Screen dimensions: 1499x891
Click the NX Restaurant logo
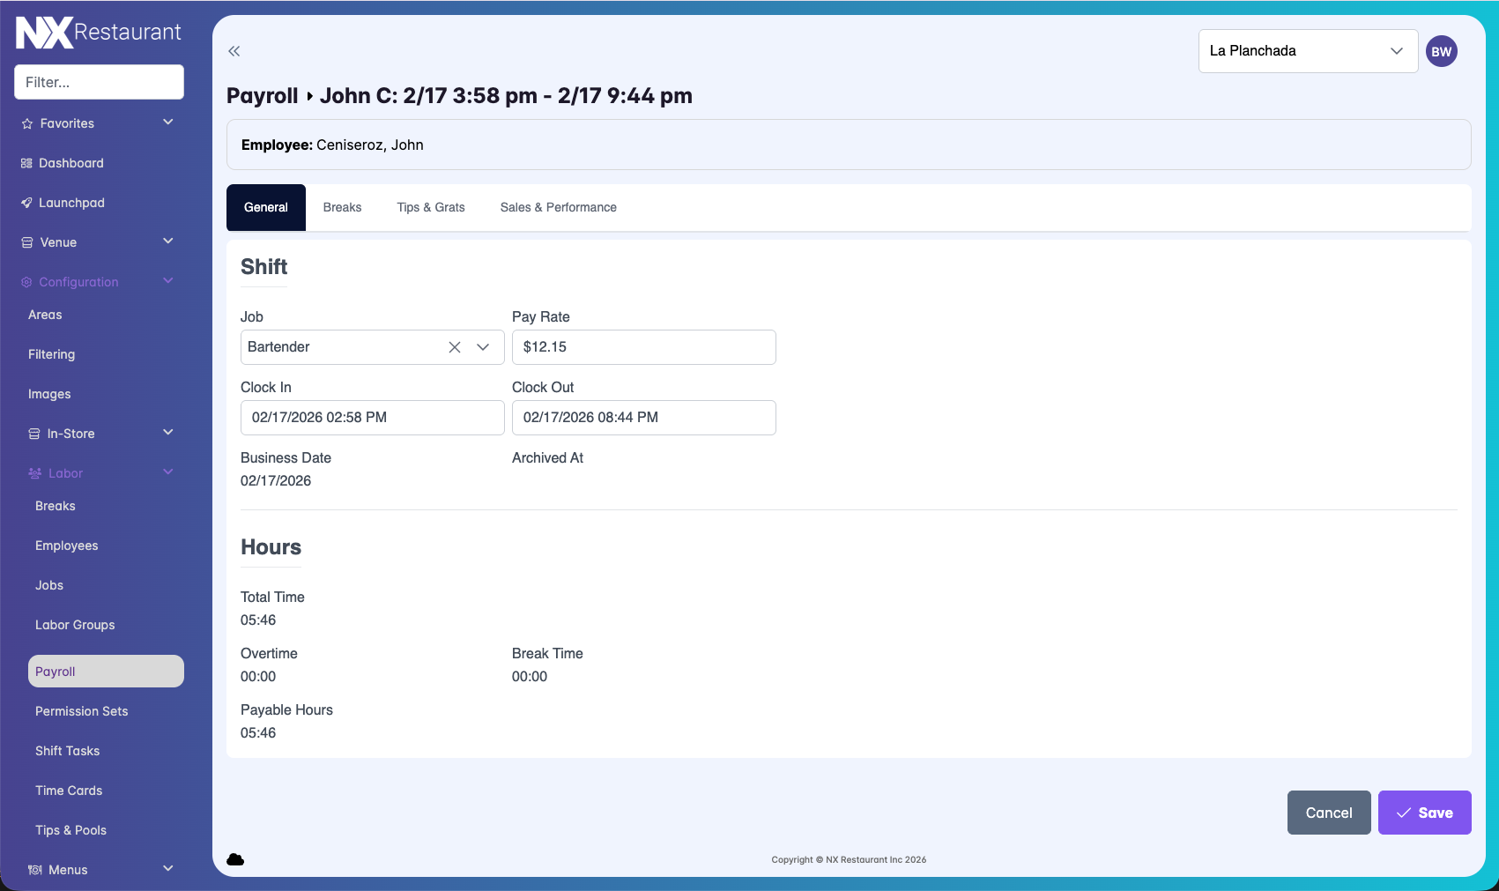(x=99, y=33)
